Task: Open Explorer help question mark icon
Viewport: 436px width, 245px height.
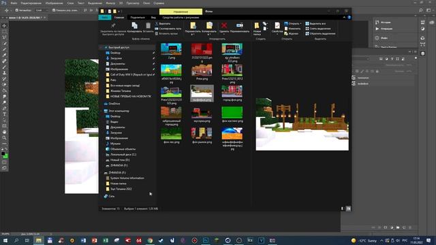Action: [349, 17]
